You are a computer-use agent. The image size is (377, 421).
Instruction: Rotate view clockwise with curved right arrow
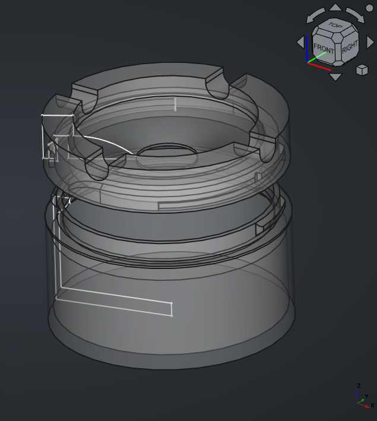point(356,15)
